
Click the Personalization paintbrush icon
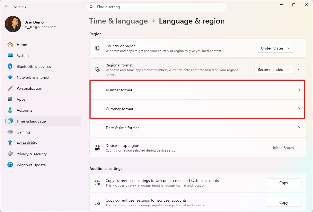click(10, 88)
